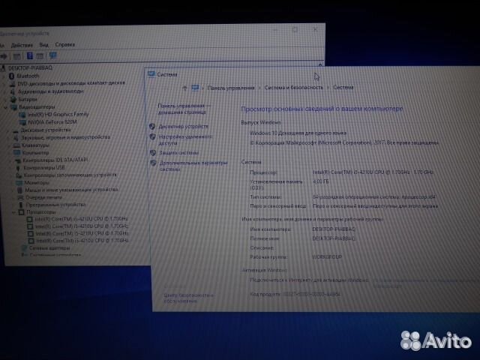This screenshot has height=360, width=480.
Task: Collapse the Видеоадаптеры category
Action: pyautogui.click(x=5, y=107)
